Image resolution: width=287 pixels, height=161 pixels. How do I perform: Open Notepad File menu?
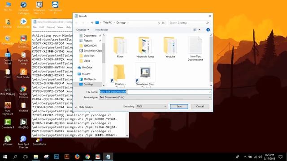tap(35, 27)
